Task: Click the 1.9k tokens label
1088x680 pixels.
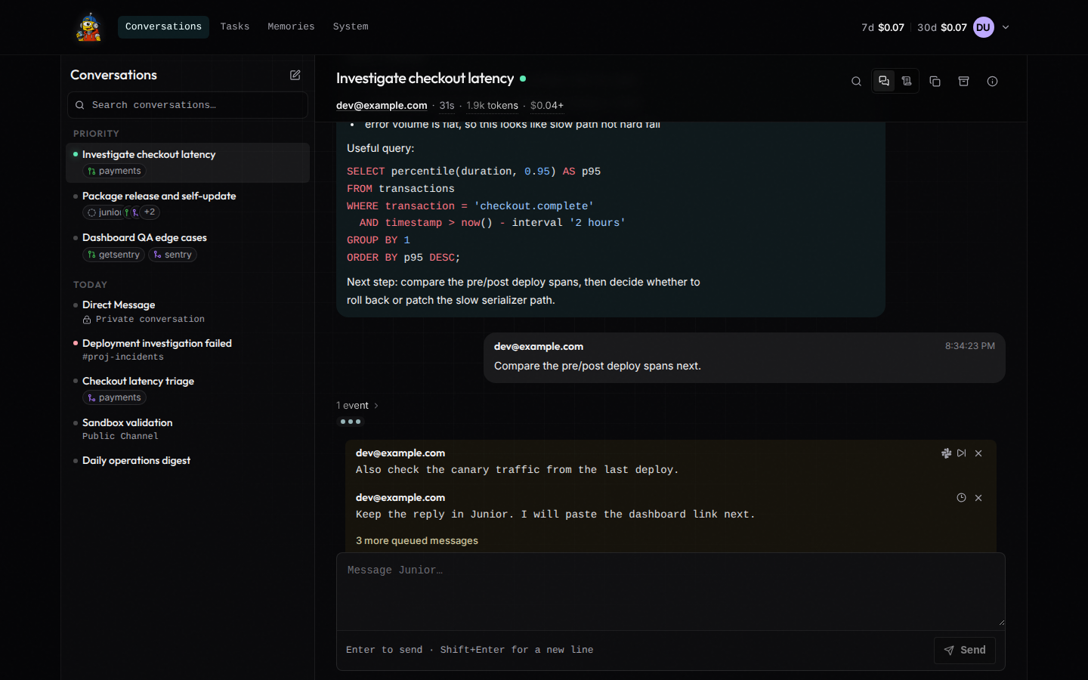Action: 492,106
